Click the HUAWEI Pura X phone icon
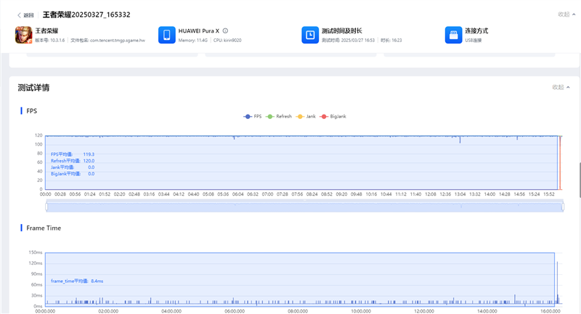This screenshot has width=581, height=314. (166, 35)
